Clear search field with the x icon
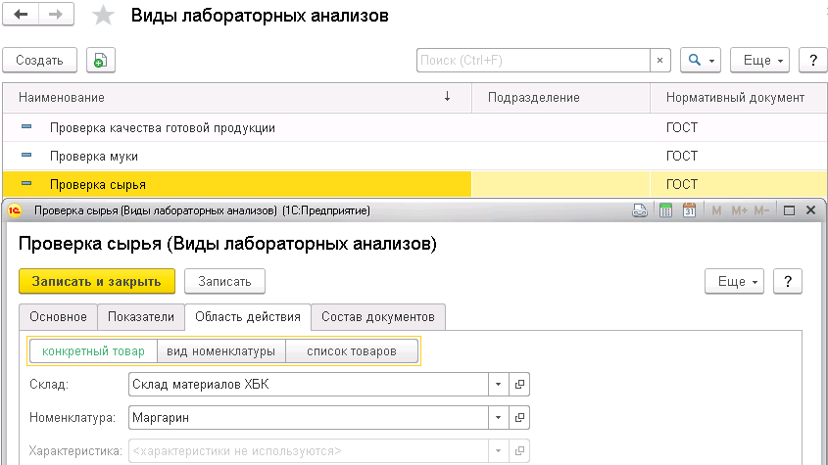Screen dimensions: 828x465 [x=660, y=61]
